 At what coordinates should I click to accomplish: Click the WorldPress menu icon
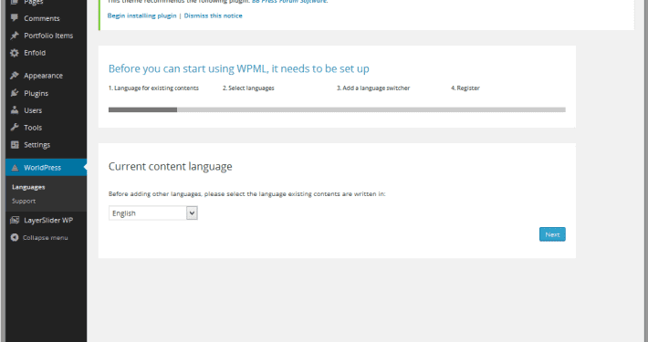[x=15, y=167]
